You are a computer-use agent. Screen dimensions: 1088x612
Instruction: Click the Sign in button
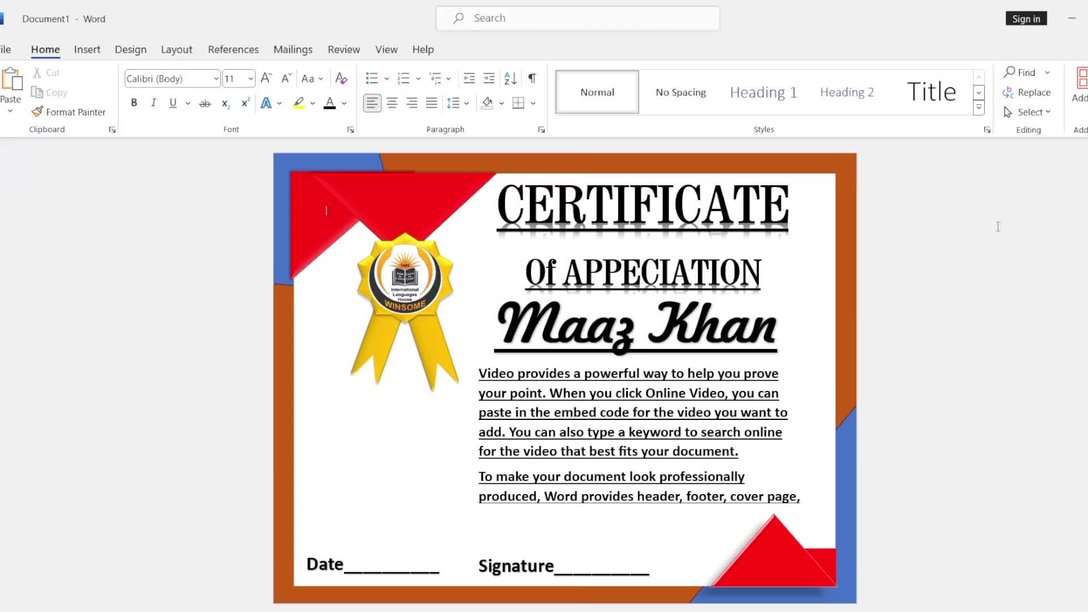[1026, 19]
